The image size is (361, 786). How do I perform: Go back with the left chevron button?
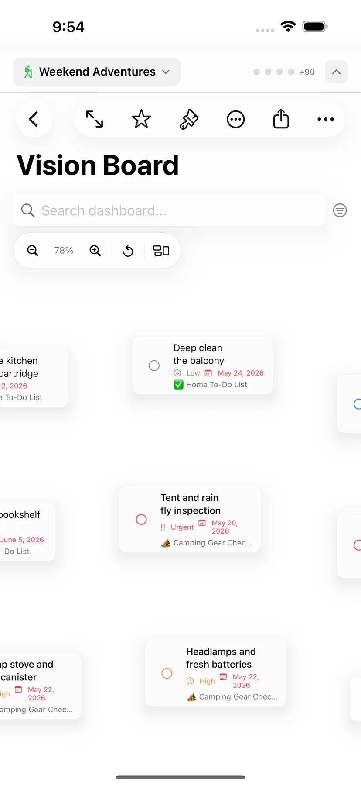pyautogui.click(x=34, y=119)
